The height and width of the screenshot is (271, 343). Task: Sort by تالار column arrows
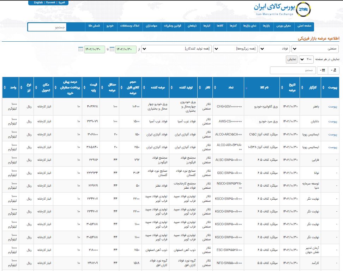[x=200, y=87]
